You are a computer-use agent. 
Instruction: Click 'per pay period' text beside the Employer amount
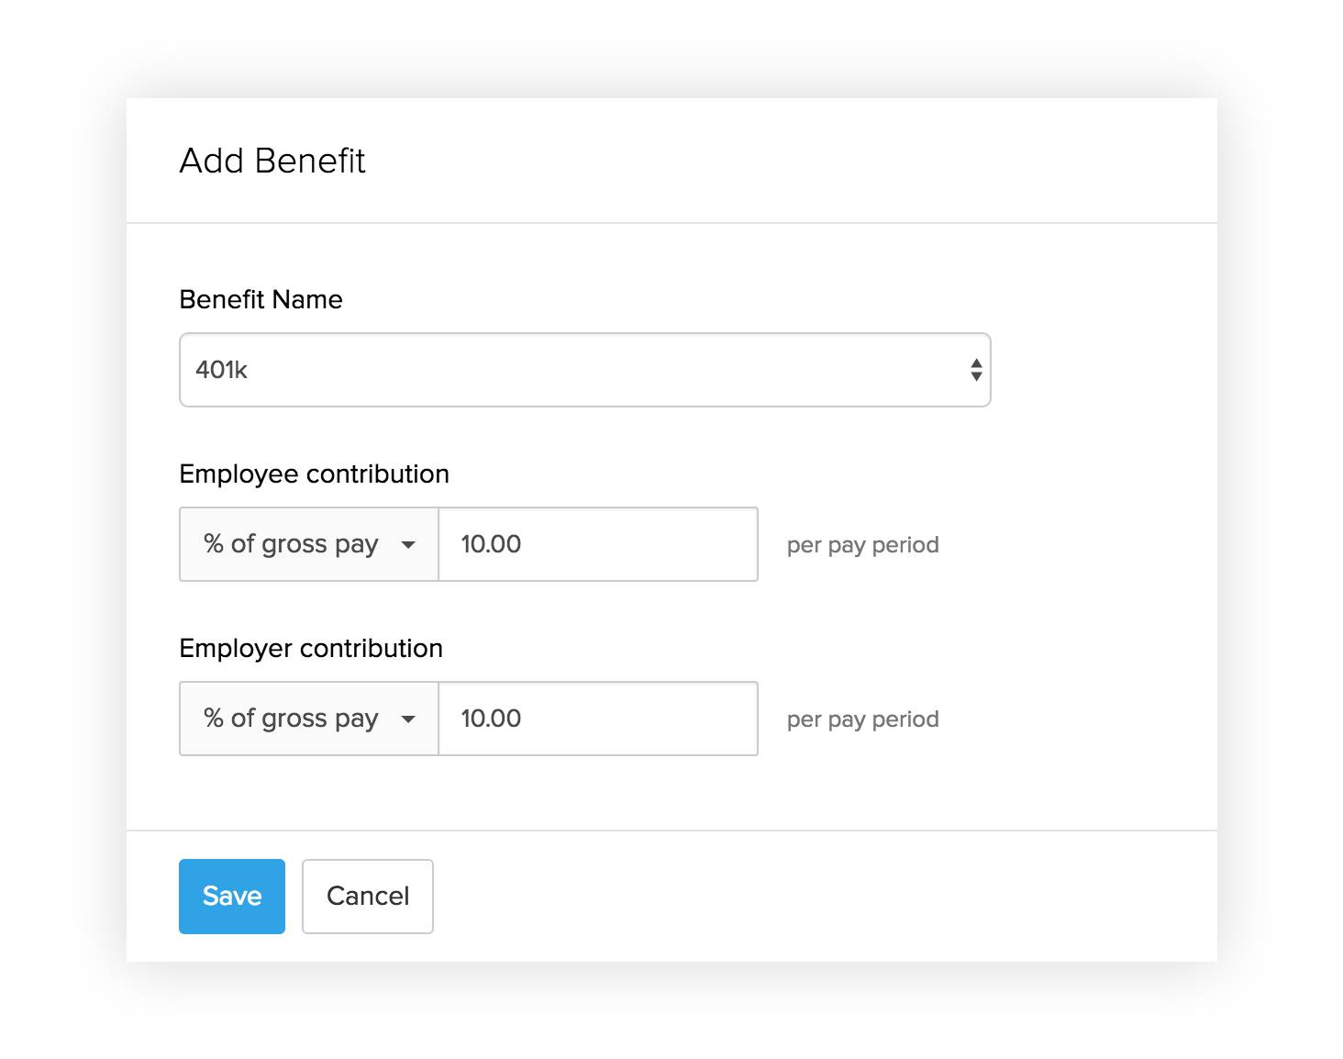point(863,719)
